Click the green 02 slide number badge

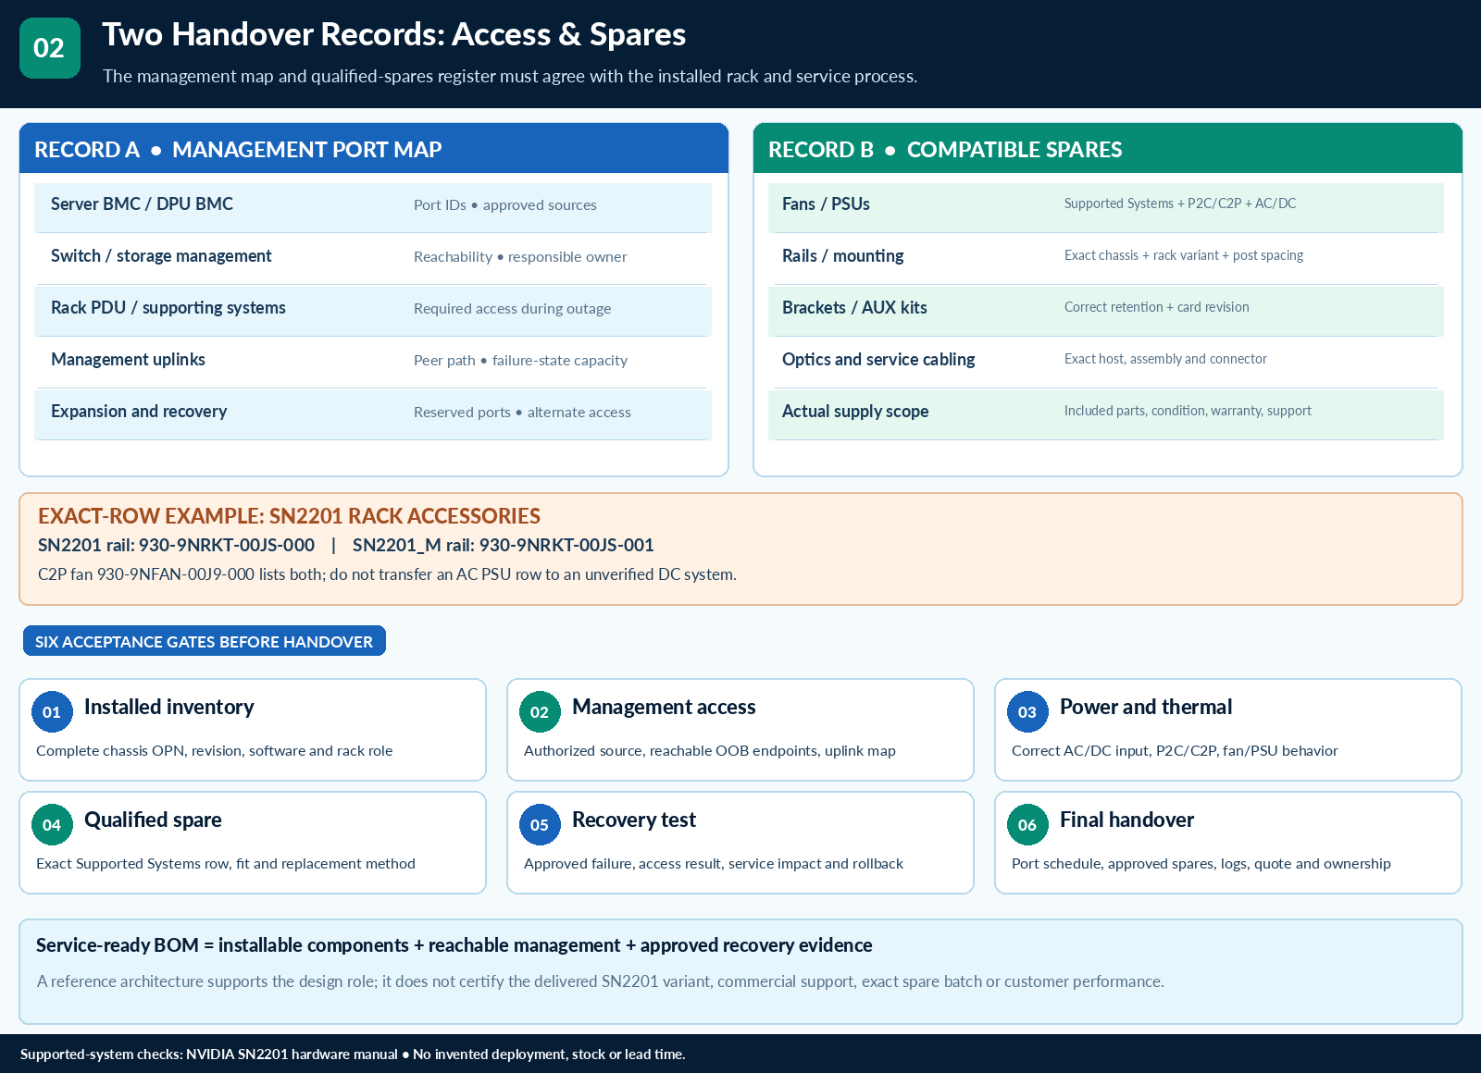pos(50,48)
